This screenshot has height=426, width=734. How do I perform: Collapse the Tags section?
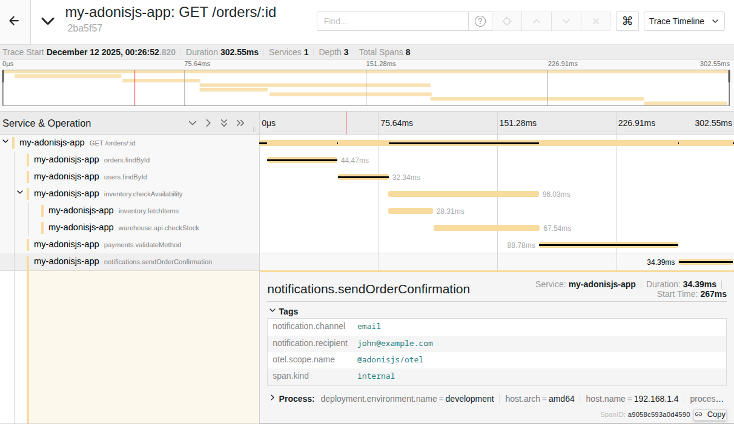coord(273,311)
